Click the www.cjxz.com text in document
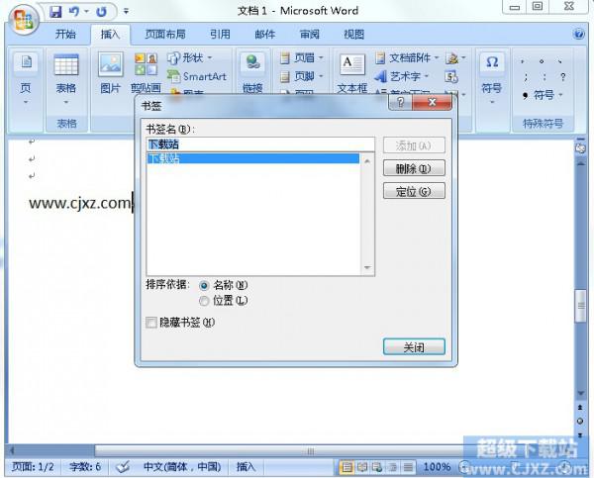This screenshot has height=478, width=594. click(80, 203)
